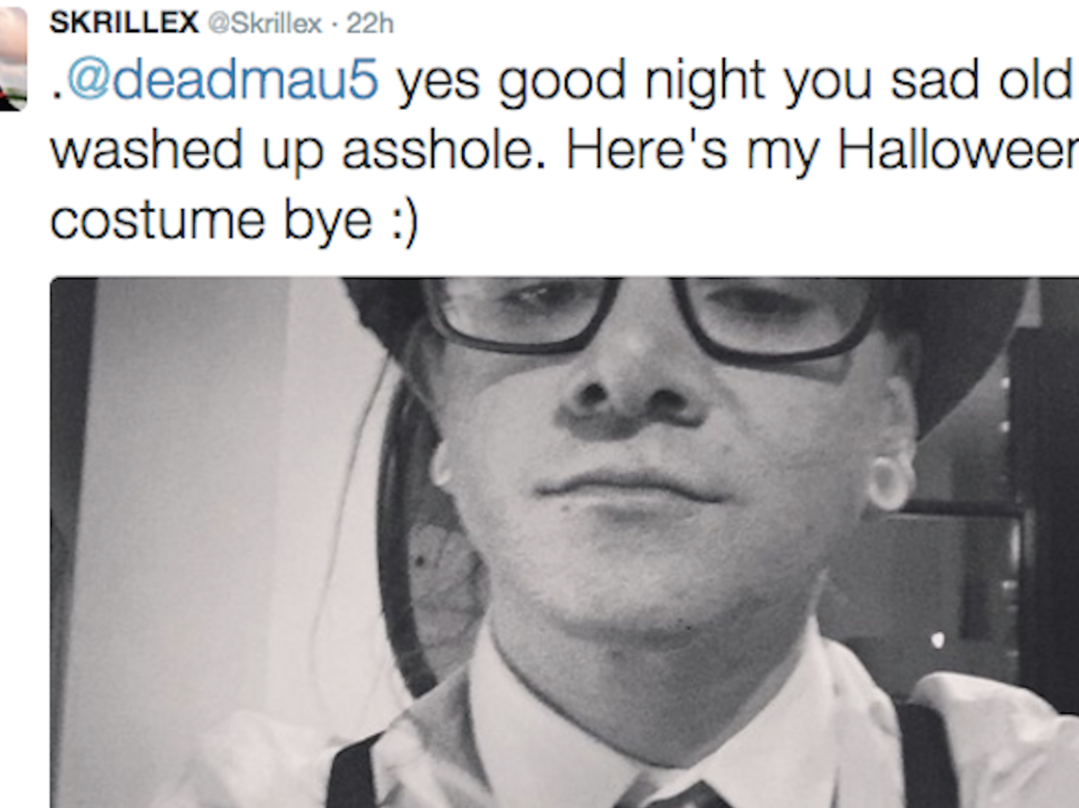Click the SKRILLEX display name
The image size is (1079, 808).
tap(124, 23)
